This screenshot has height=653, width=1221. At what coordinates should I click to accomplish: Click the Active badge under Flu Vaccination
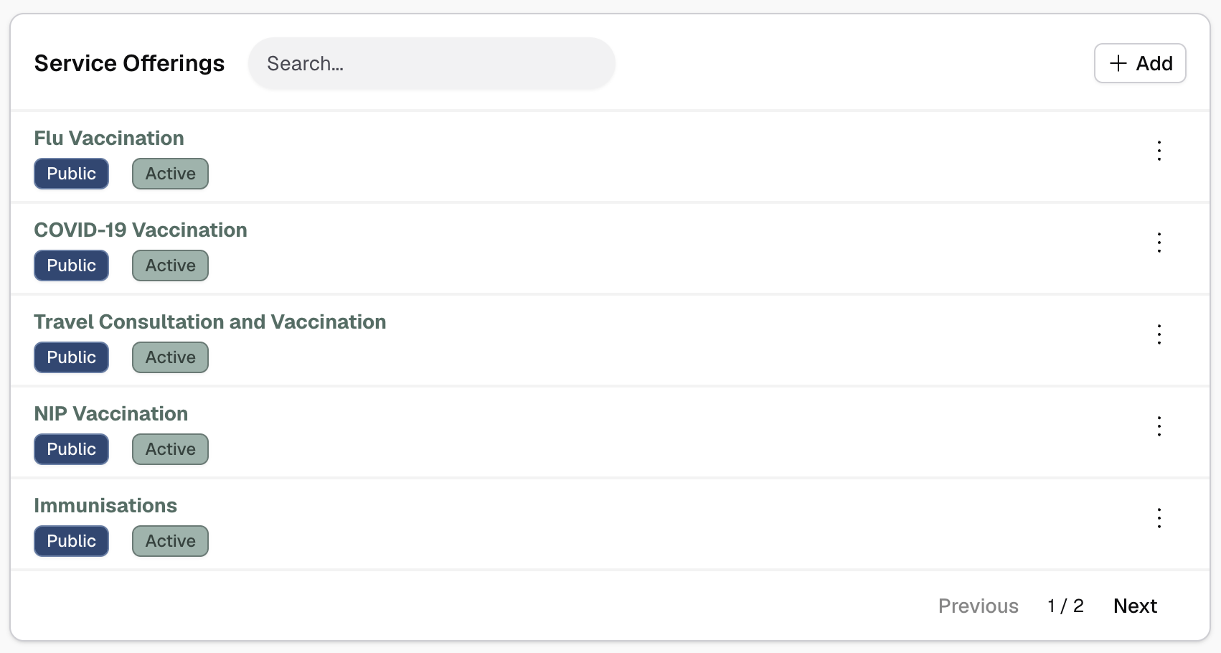click(x=170, y=174)
